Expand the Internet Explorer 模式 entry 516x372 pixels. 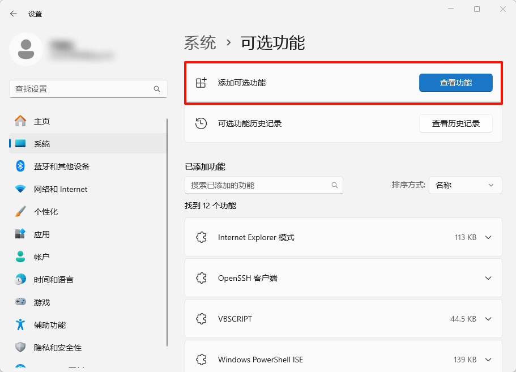point(488,237)
